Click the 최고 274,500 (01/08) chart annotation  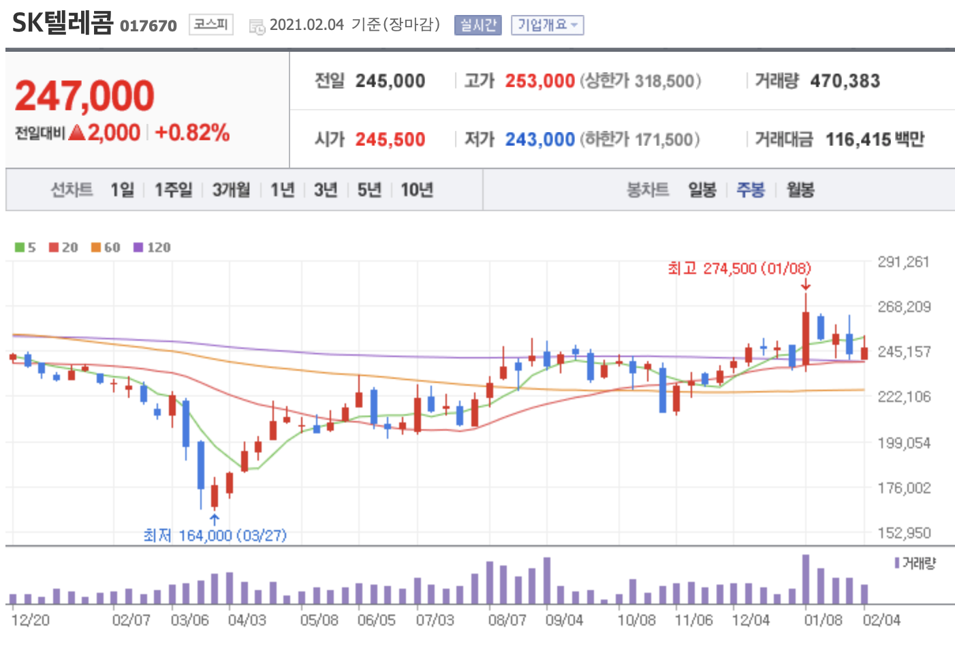740,268
